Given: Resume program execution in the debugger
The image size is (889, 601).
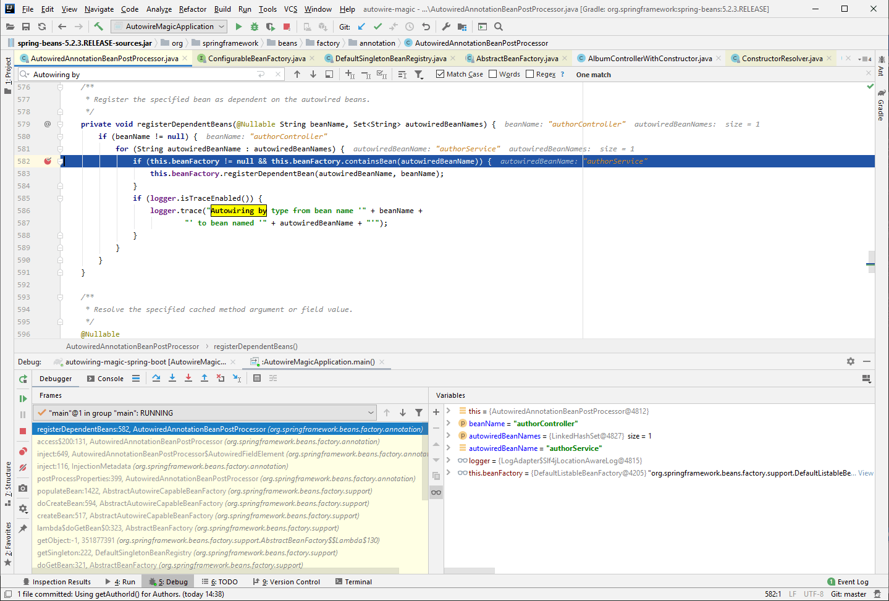Looking at the screenshot, I should pos(23,398).
